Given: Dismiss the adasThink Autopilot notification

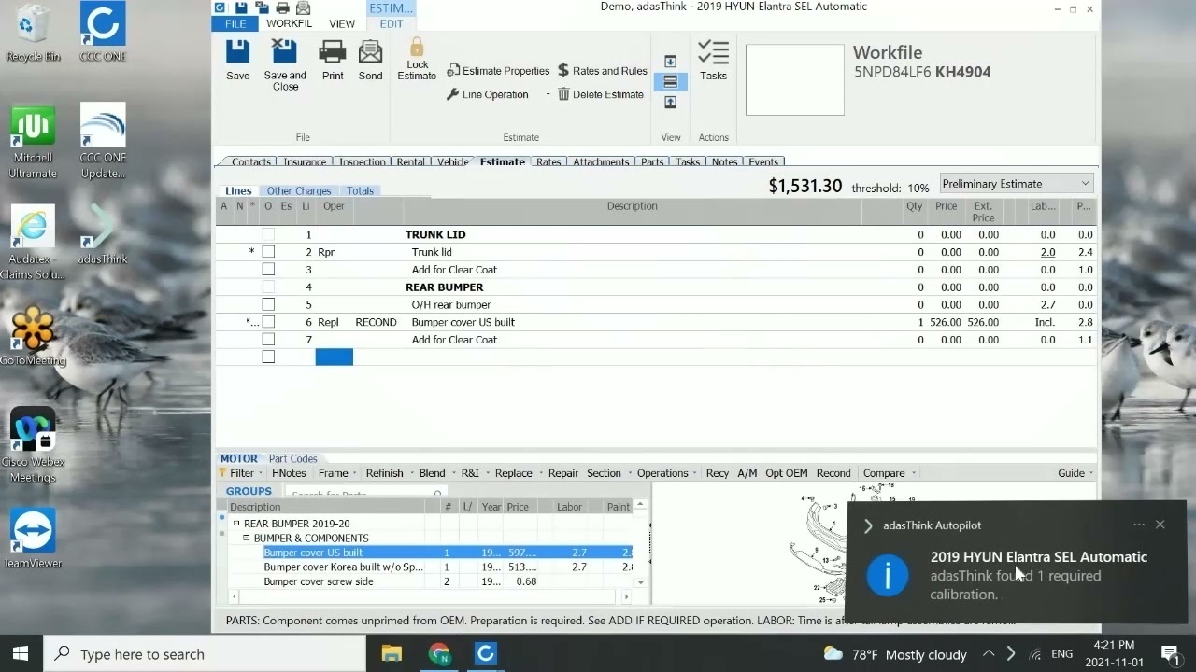Looking at the screenshot, I should pos(1160,525).
